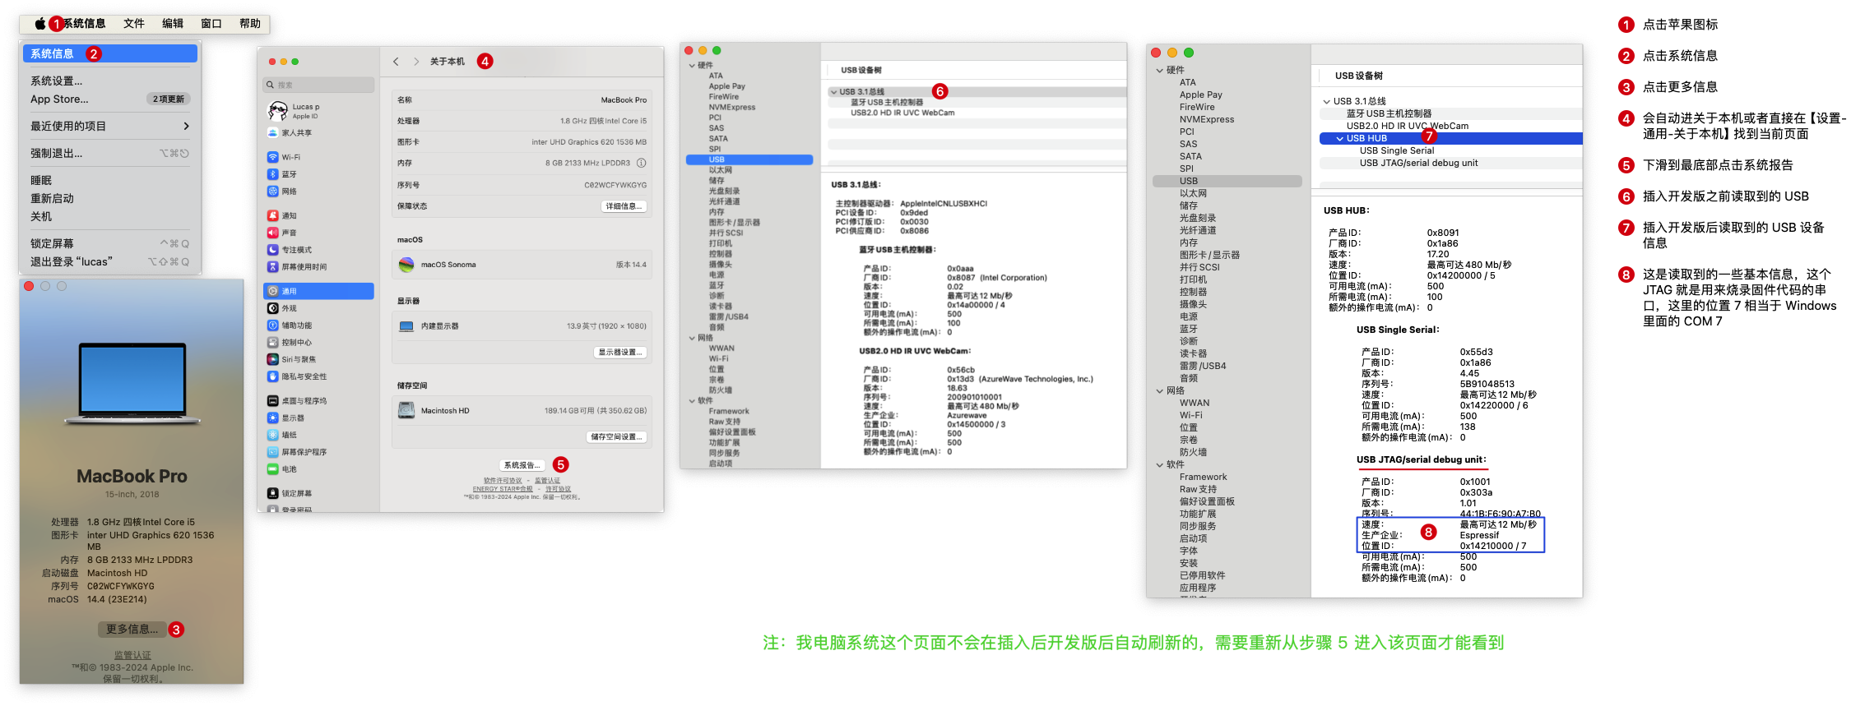
Task: Click the 储存空间设置... button
Action: coord(616,436)
